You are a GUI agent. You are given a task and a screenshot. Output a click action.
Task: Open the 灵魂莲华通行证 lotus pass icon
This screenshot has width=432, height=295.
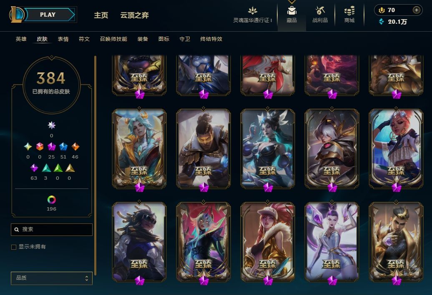pos(252,11)
